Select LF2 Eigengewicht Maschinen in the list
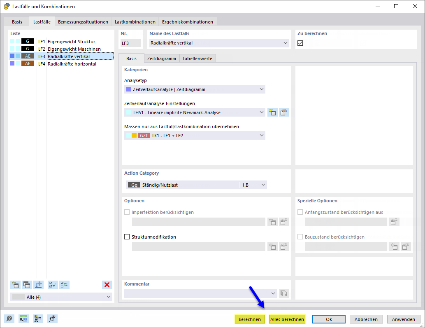The height and width of the screenshot is (328, 425). pyautogui.click(x=61, y=49)
